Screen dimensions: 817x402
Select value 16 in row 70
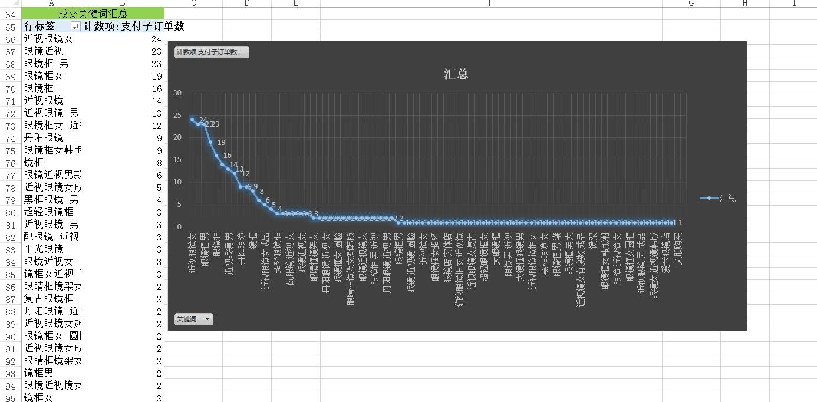[123, 88]
